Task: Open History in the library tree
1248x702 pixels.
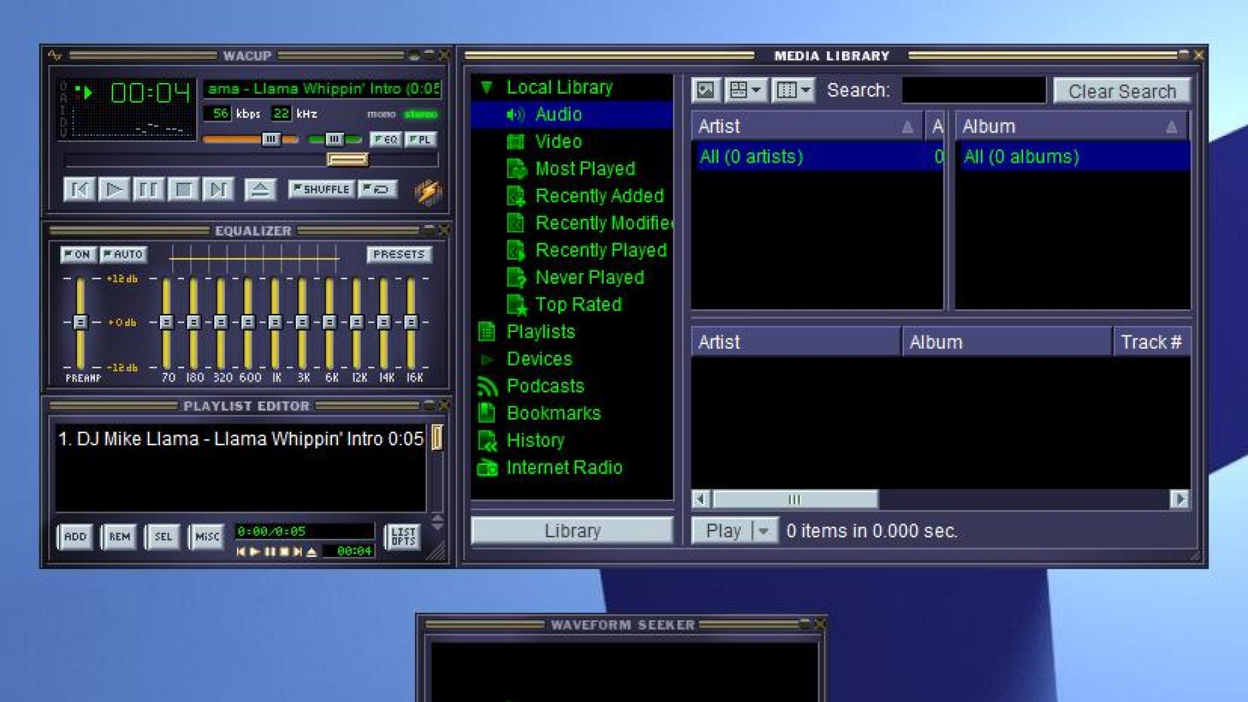Action: pos(535,440)
